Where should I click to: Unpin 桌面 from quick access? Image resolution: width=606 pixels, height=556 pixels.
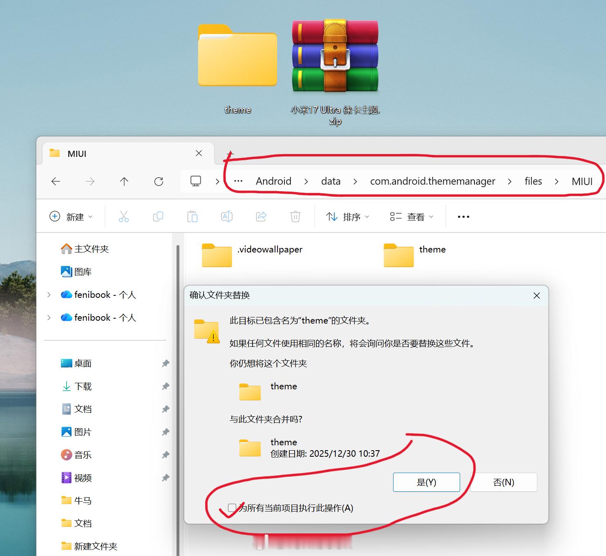click(165, 363)
